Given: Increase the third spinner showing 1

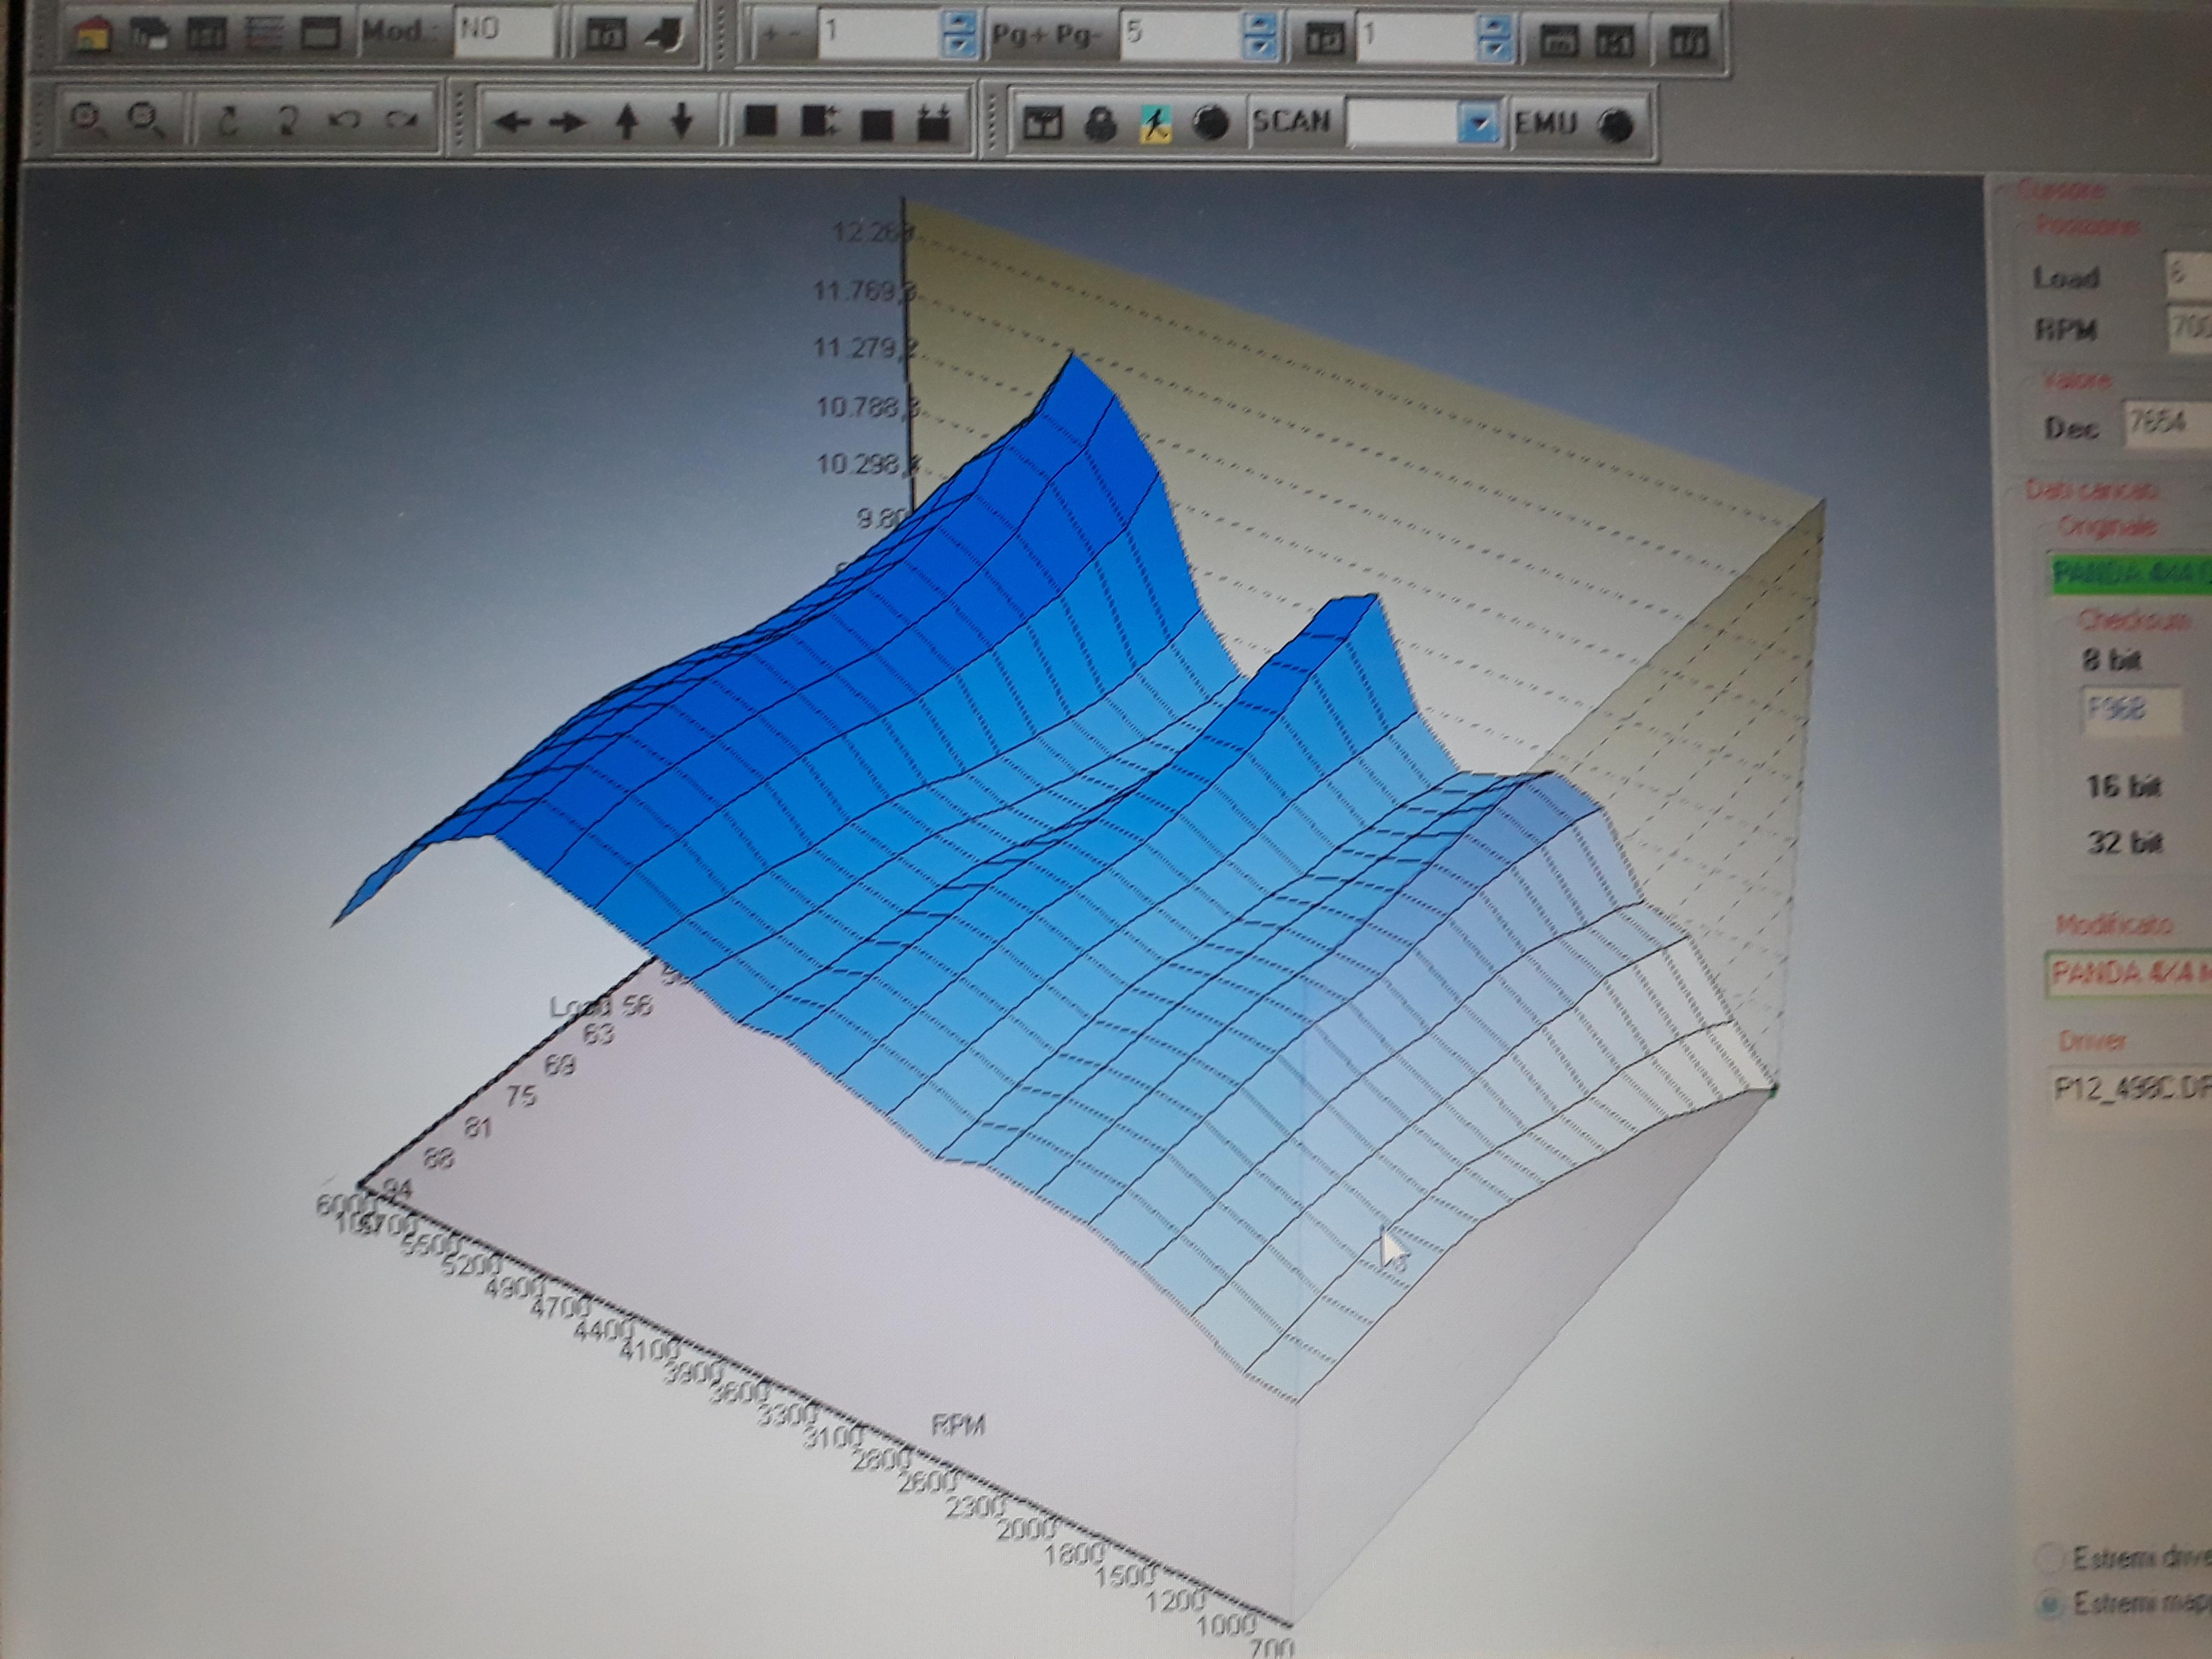Looking at the screenshot, I should coord(1495,24).
